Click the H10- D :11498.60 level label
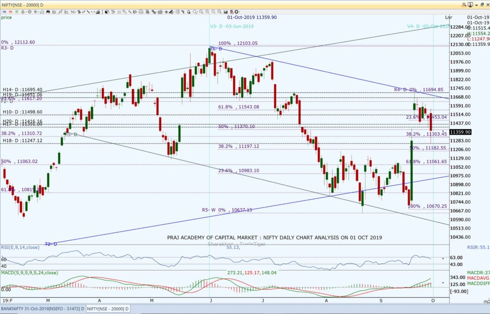The height and width of the screenshot is (314, 490). coord(22,112)
